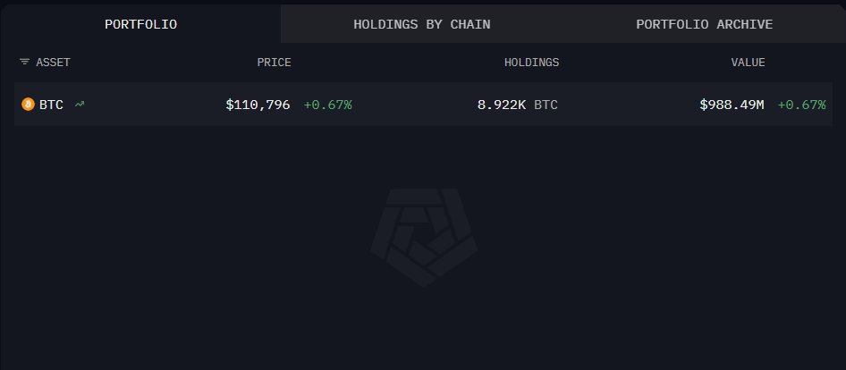Click the Arkham watermark logo
Viewport: 846px width, 370px height.
click(424, 237)
